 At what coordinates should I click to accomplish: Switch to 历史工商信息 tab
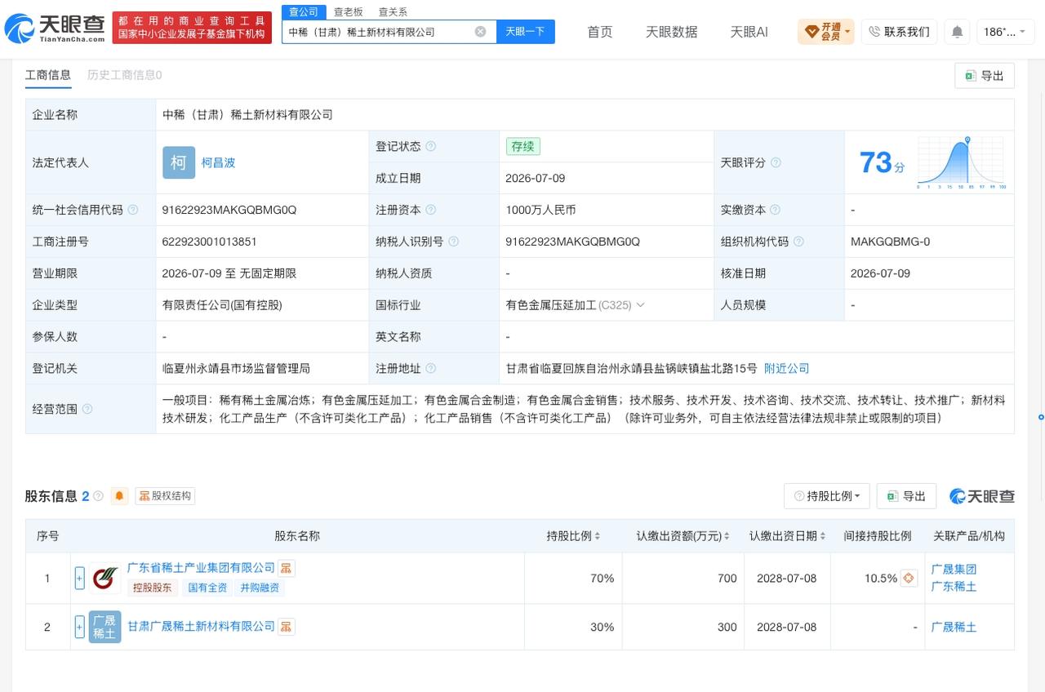pos(124,75)
